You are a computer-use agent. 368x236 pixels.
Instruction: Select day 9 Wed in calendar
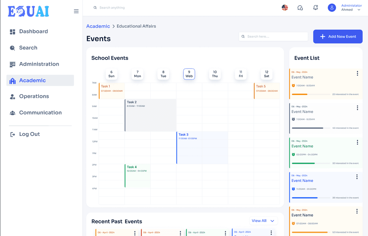pos(189,74)
